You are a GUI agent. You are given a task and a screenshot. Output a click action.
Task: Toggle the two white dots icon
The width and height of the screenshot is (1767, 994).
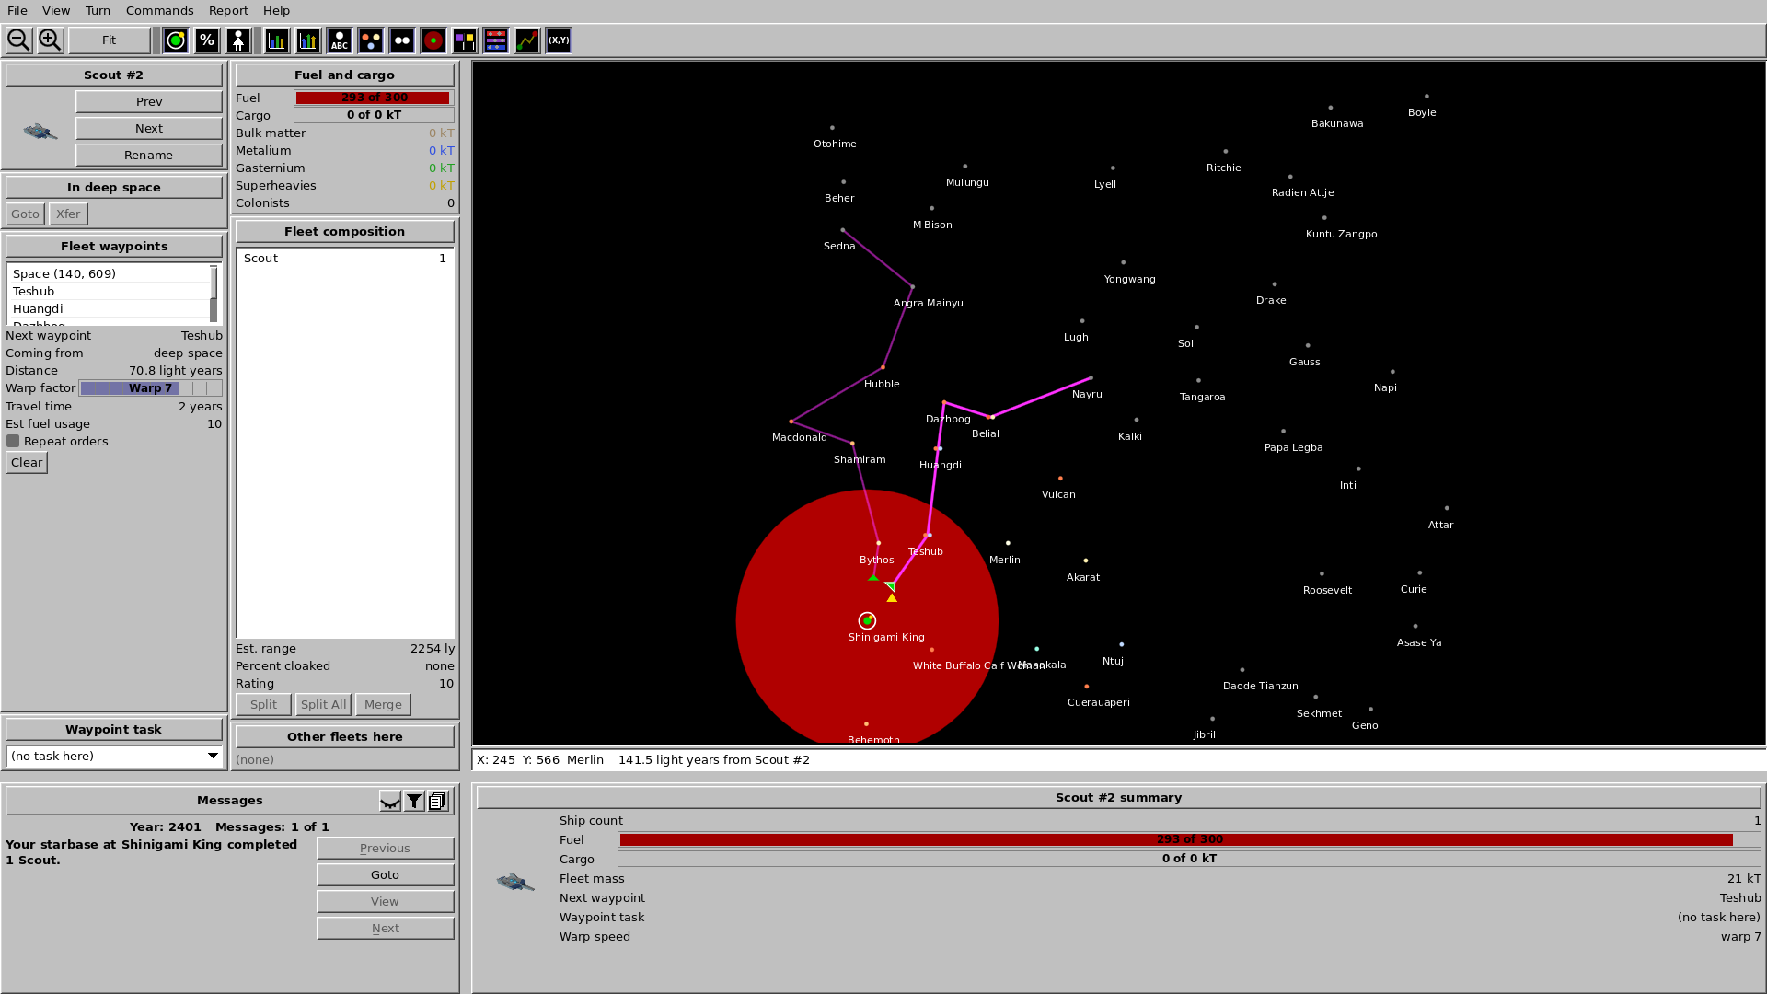point(402,40)
